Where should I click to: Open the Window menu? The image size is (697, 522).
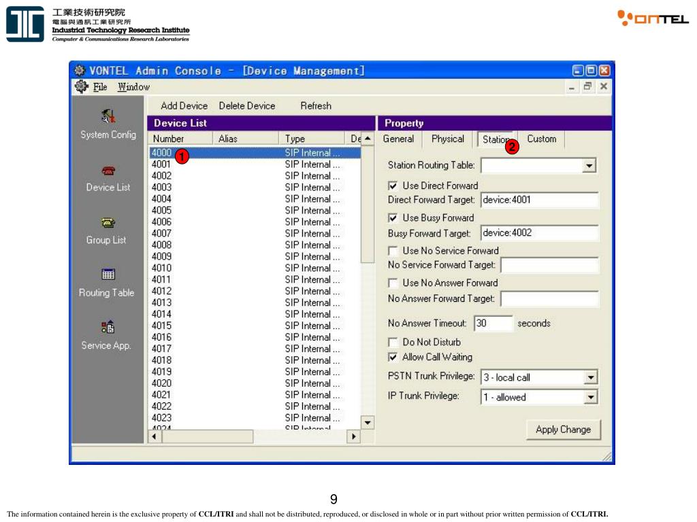coord(133,87)
